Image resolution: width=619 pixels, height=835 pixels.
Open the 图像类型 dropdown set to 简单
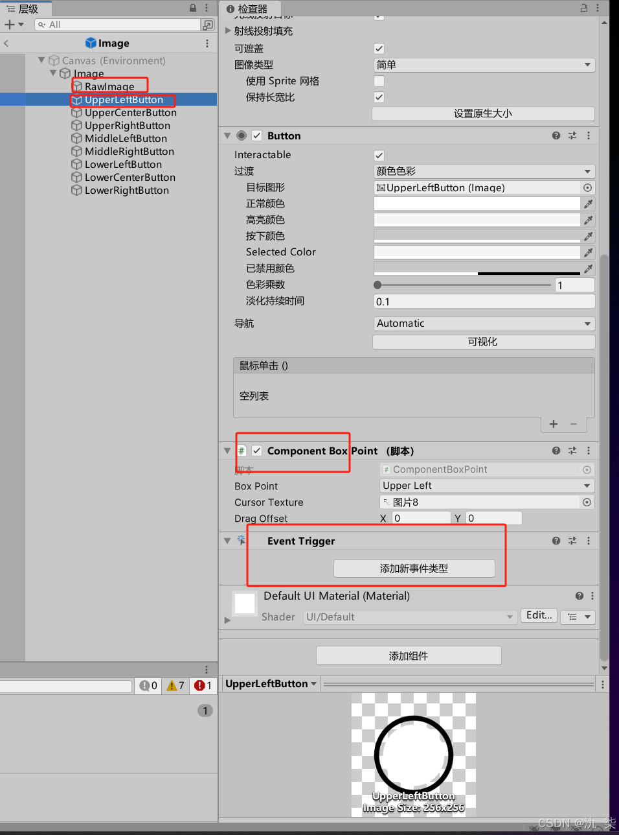pyautogui.click(x=484, y=65)
